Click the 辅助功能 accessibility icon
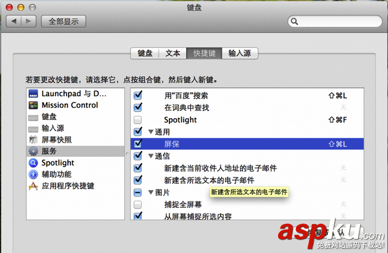This screenshot has width=388, height=253. coord(33,174)
